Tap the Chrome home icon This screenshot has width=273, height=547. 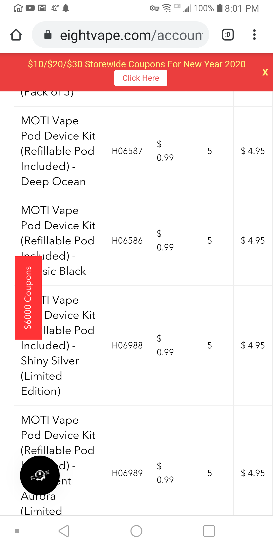(16, 35)
